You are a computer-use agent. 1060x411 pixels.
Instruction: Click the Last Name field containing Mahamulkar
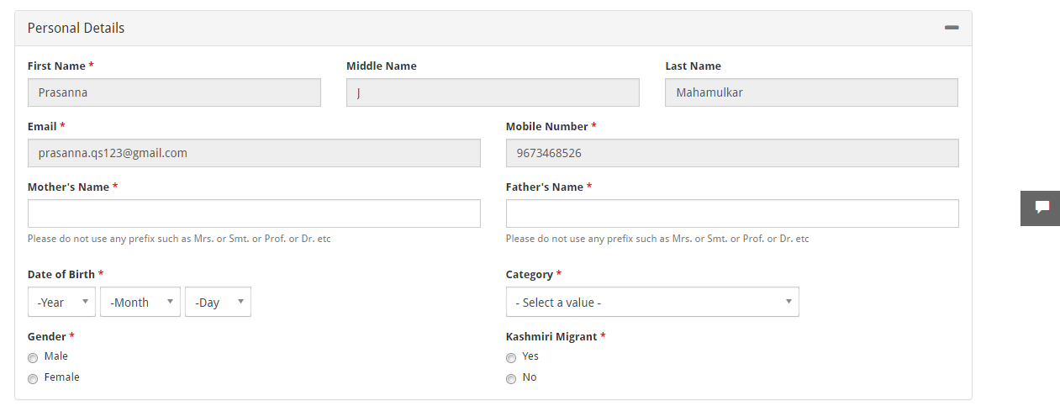point(811,92)
